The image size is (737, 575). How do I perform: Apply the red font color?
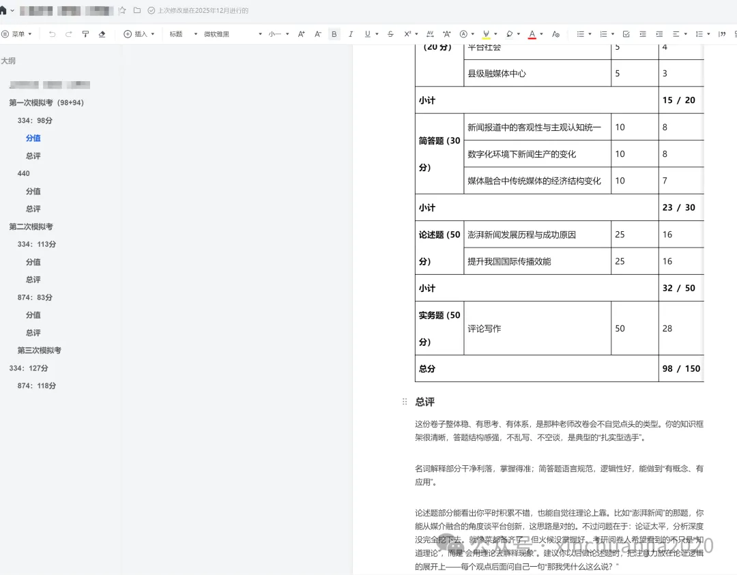click(x=532, y=34)
